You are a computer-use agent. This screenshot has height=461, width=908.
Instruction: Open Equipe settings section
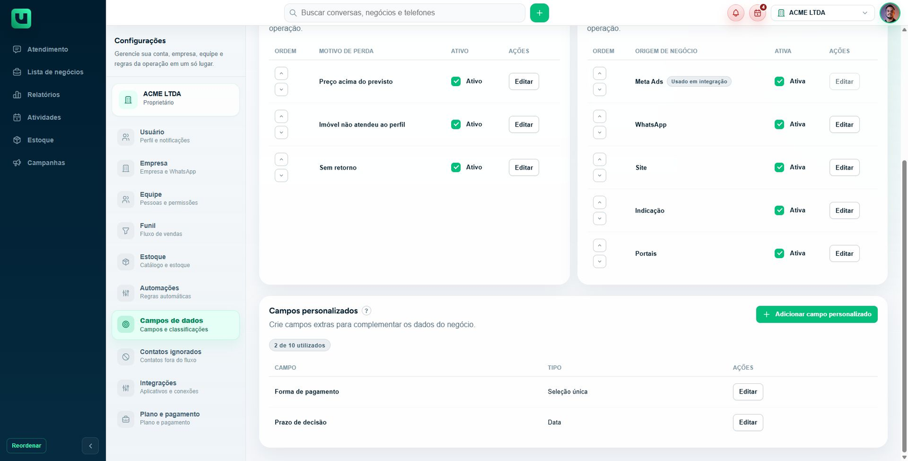coord(175,198)
